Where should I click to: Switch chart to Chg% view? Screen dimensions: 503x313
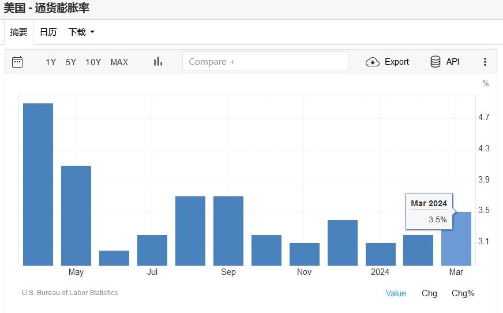pos(463,293)
